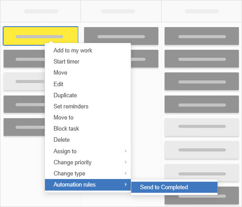Expand arrow next to Change type
Viewport: 242px width, 207px height.
pos(126,173)
